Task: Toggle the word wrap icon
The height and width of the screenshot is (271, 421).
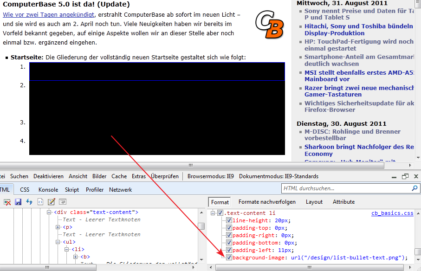Action: [x=63, y=202]
